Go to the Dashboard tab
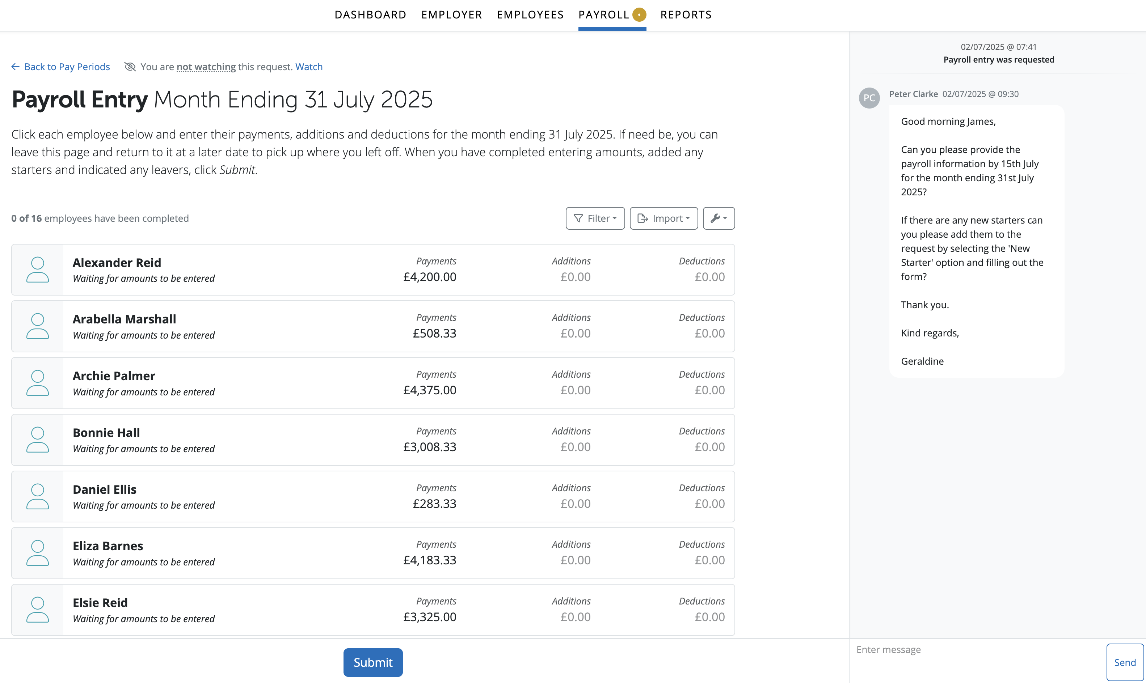Screen dimensions: 1146x683 pos(370,15)
